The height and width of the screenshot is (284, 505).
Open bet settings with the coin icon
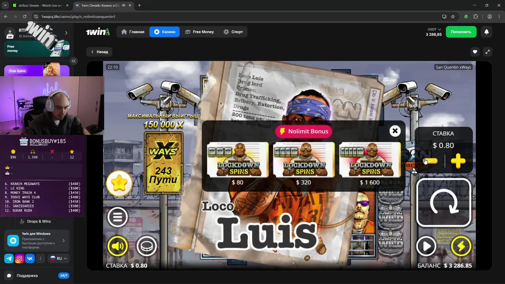(146, 247)
